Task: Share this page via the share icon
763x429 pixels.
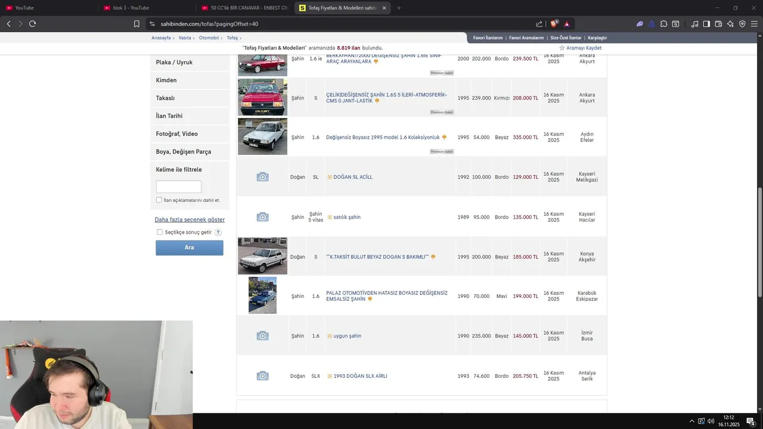Action: [x=539, y=24]
